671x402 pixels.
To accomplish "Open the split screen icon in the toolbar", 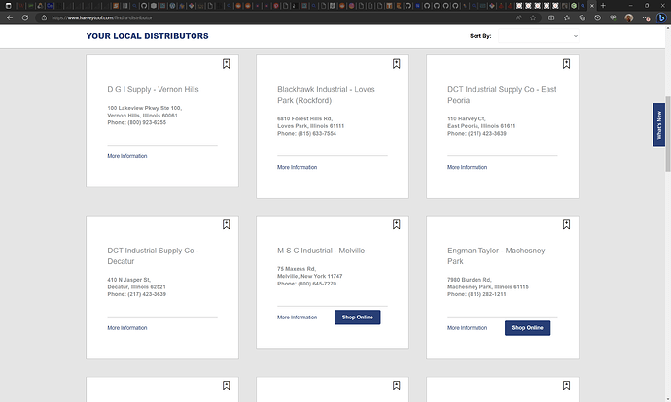I will click(551, 17).
